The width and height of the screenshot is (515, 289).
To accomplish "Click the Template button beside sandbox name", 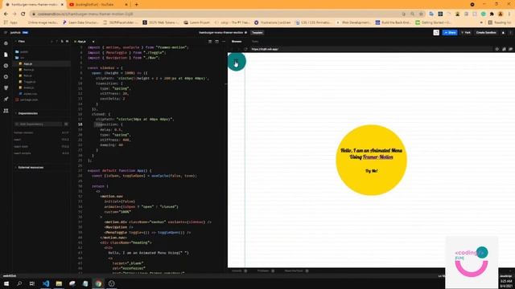I will (x=257, y=32).
